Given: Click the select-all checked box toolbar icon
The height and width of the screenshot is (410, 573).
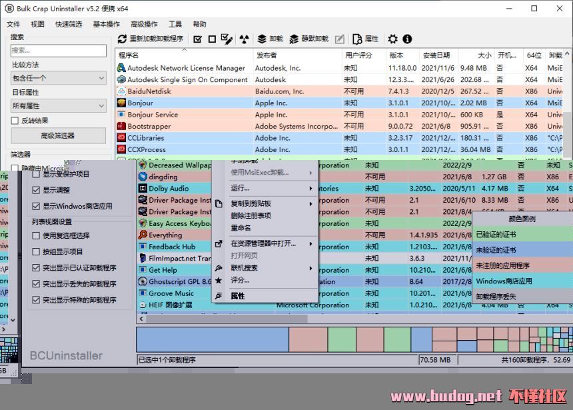Looking at the screenshot, I should point(198,39).
